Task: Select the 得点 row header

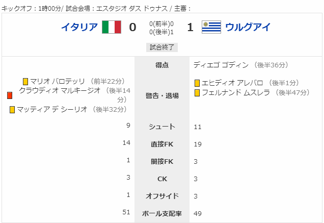Action: [162, 65]
